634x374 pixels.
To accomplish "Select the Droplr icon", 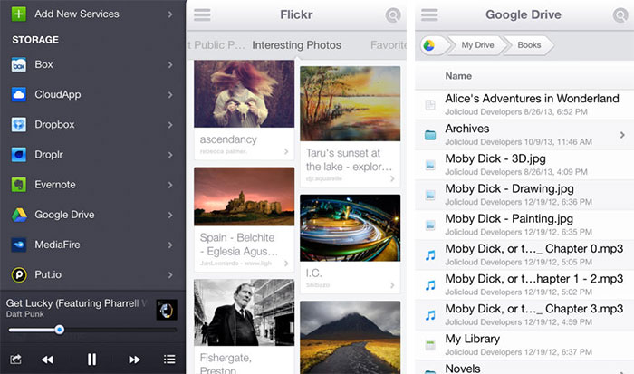I will click(19, 155).
